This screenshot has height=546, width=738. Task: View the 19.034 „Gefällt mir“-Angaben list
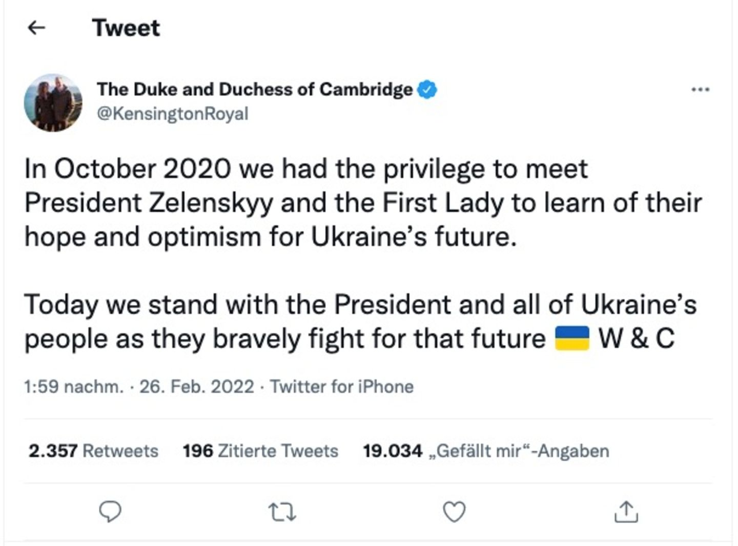486,451
